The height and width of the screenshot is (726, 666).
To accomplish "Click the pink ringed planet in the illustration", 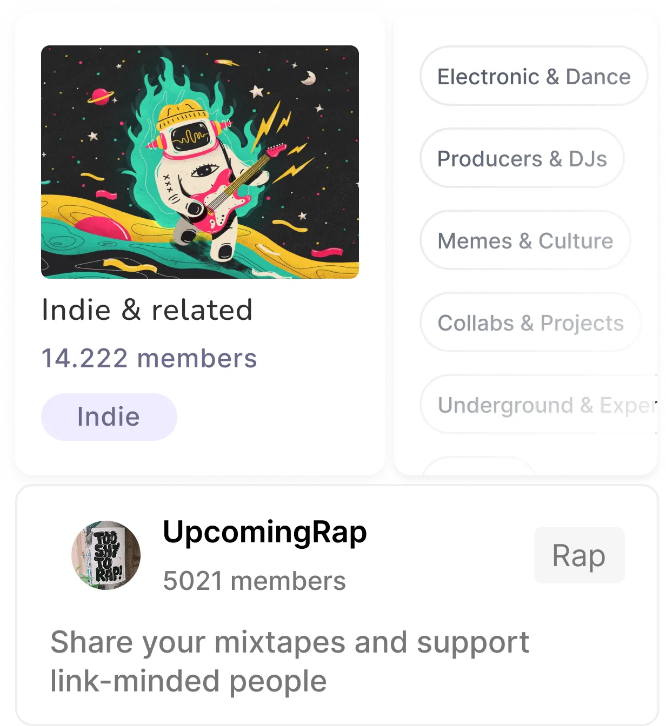I will point(101,97).
